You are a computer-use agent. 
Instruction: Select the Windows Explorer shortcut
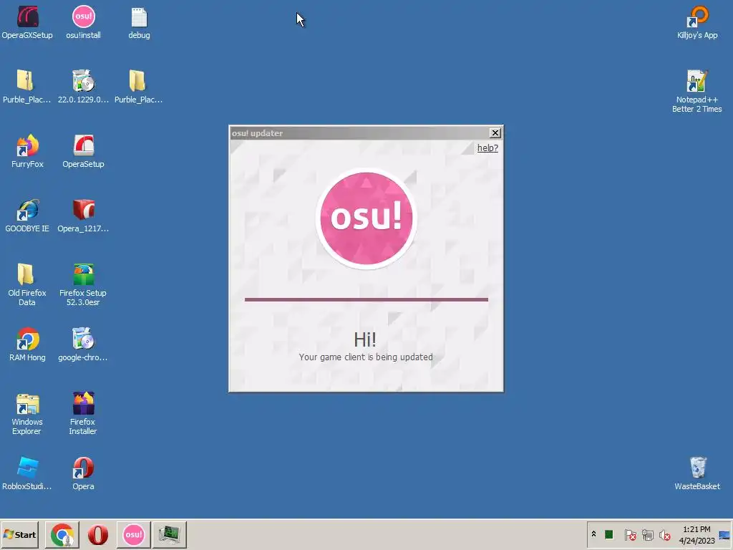(27, 413)
